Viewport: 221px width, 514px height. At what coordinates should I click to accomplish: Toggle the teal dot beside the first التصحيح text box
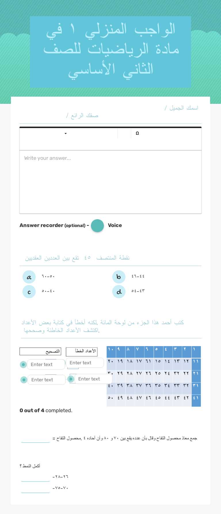[23, 364]
